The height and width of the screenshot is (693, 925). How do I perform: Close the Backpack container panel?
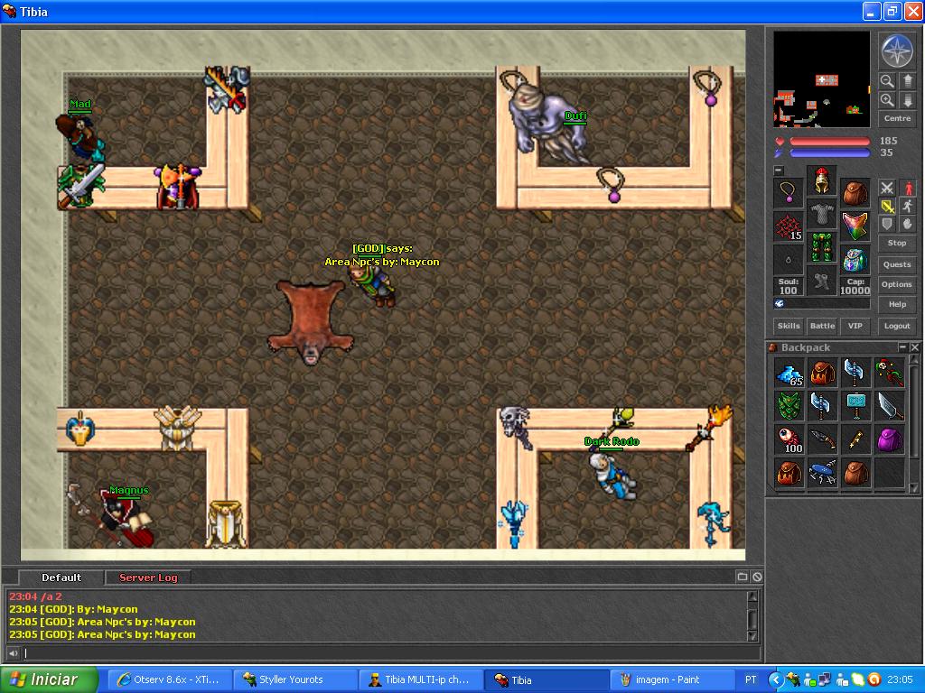[914, 347]
